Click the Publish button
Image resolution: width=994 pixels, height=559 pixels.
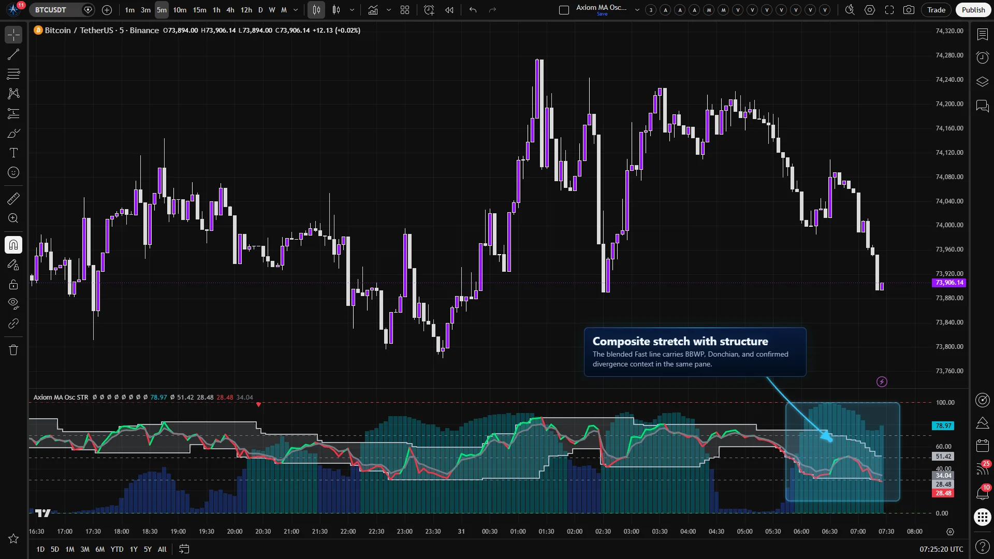pyautogui.click(x=973, y=10)
